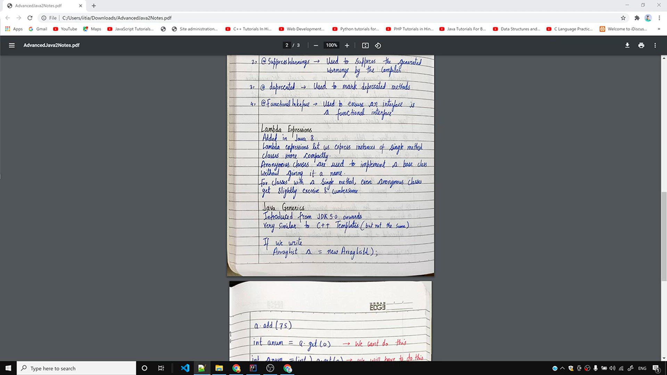Launch Visual Studio Code from the taskbar
Image resolution: width=667 pixels, height=375 pixels.
point(185,368)
